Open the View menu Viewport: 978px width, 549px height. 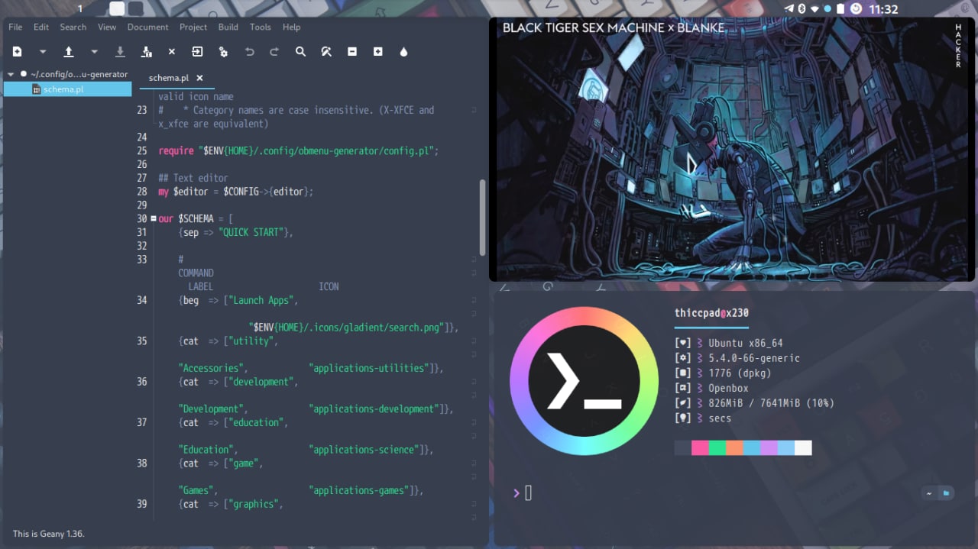[107, 27]
